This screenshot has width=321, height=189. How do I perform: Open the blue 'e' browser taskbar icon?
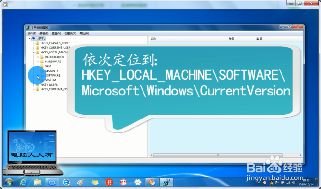(x=66, y=182)
